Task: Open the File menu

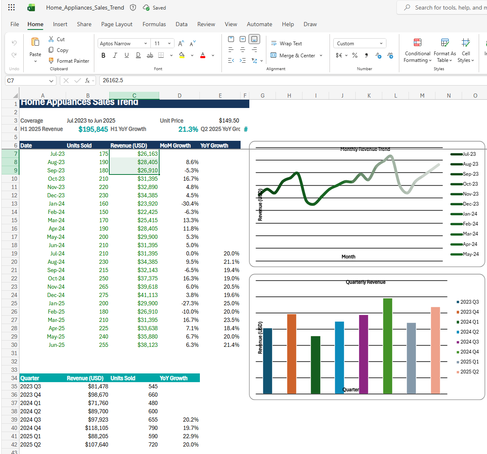Action: (x=15, y=24)
